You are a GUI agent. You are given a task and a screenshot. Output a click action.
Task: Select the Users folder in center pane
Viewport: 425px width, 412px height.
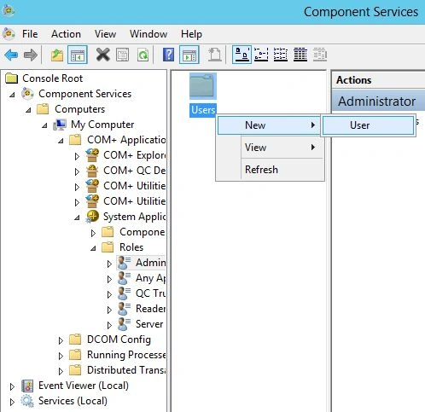tap(203, 95)
